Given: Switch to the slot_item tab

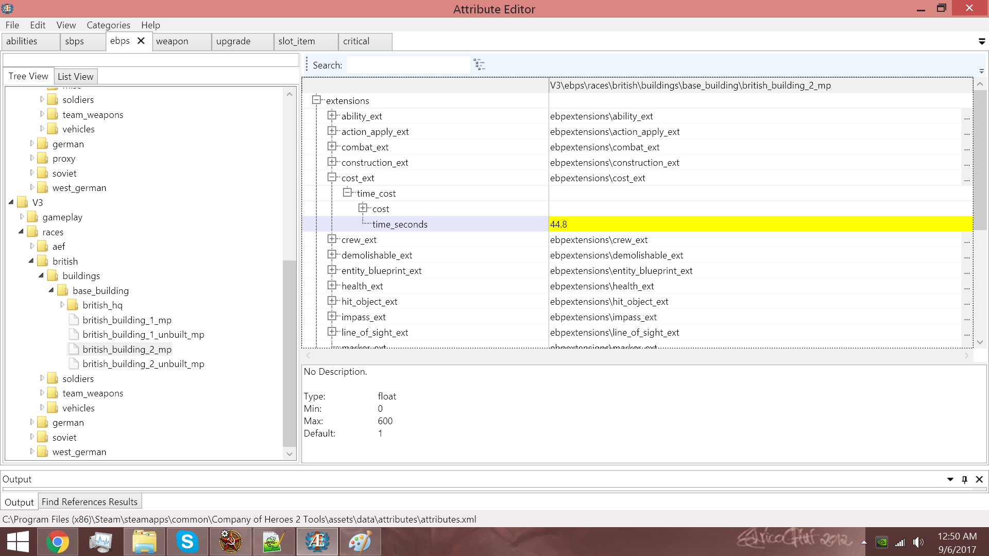Looking at the screenshot, I should click(305, 41).
